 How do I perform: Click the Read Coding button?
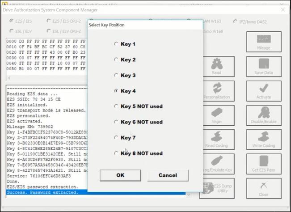pos(219,140)
